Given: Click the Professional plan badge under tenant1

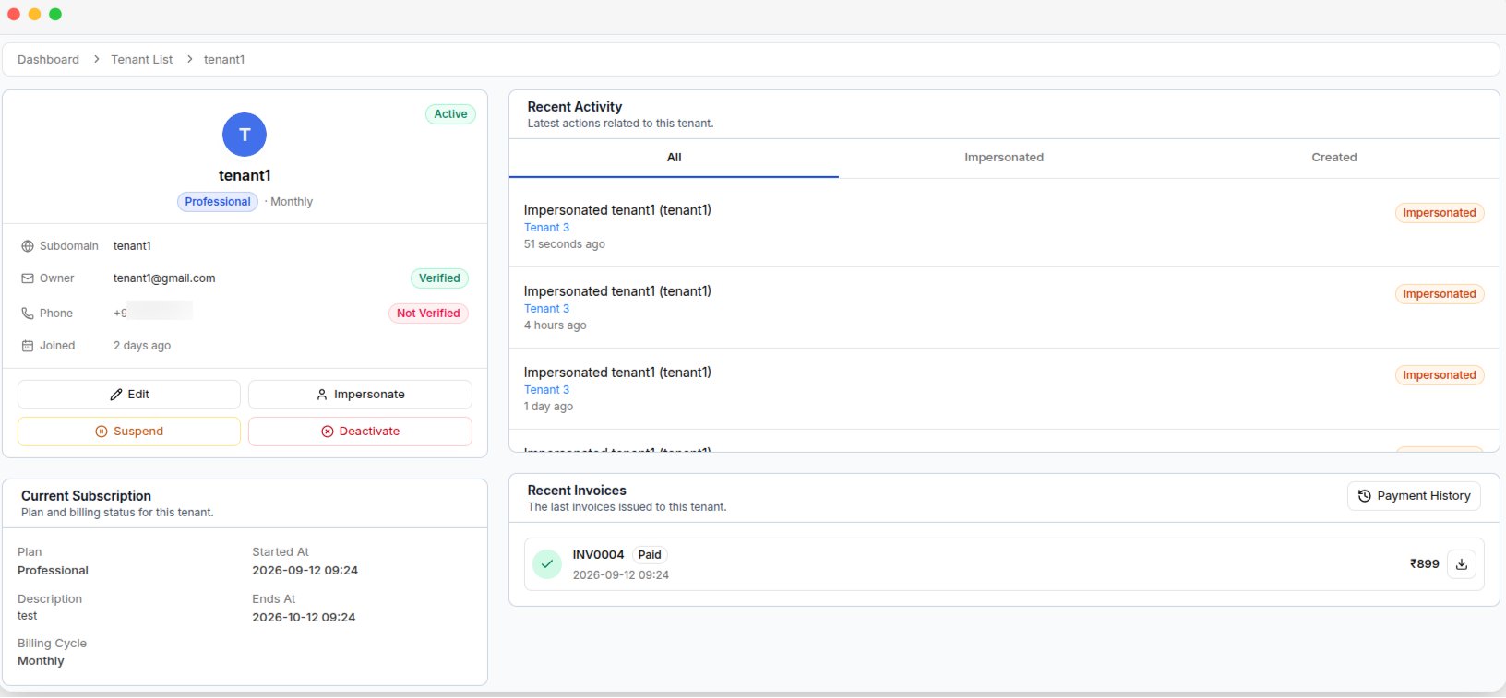Looking at the screenshot, I should pyautogui.click(x=218, y=202).
